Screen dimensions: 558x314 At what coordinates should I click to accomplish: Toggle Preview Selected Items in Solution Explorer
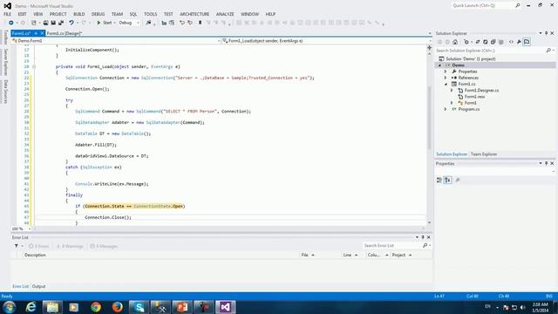point(527,42)
